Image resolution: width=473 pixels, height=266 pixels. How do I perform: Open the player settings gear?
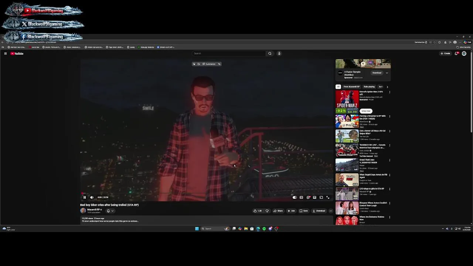point(308,197)
